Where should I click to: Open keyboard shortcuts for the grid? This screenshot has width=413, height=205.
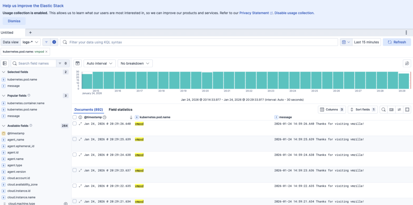point(391,110)
